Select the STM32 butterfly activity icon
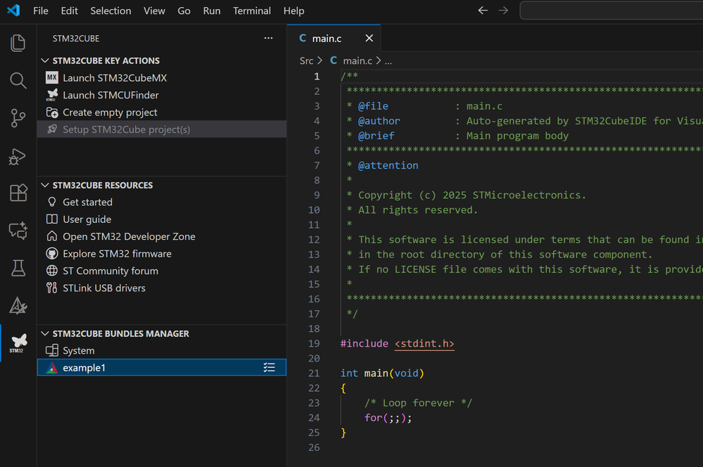Screen dimensions: 703x467 [x=18, y=343]
